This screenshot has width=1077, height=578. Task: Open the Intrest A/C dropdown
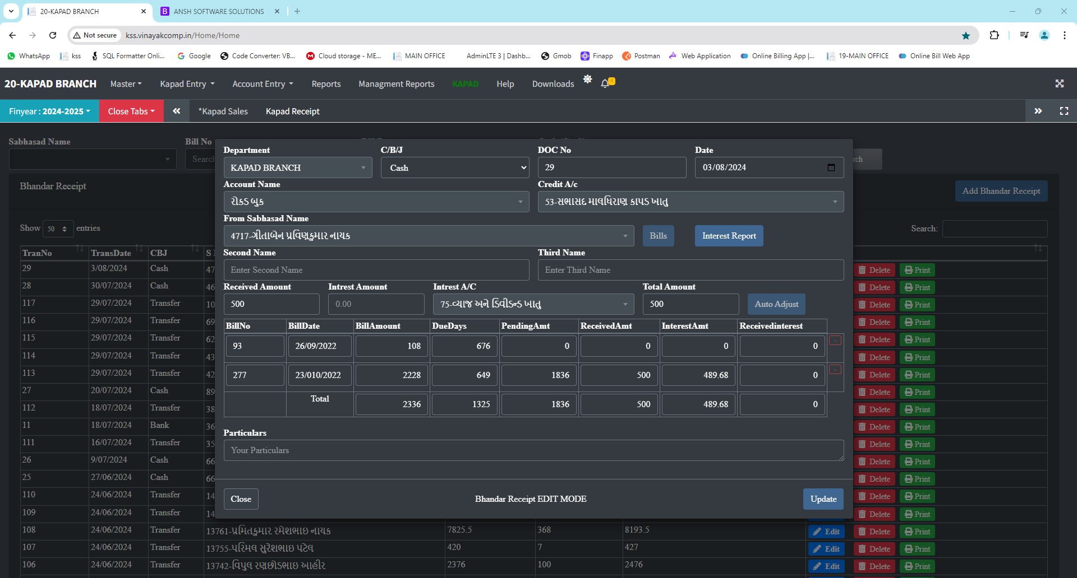click(x=533, y=304)
